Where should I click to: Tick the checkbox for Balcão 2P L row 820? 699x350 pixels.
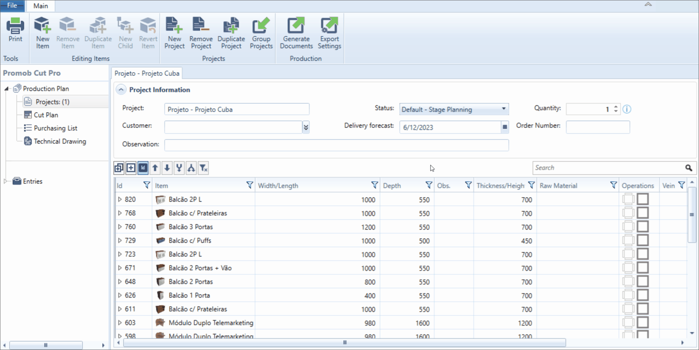coord(643,199)
